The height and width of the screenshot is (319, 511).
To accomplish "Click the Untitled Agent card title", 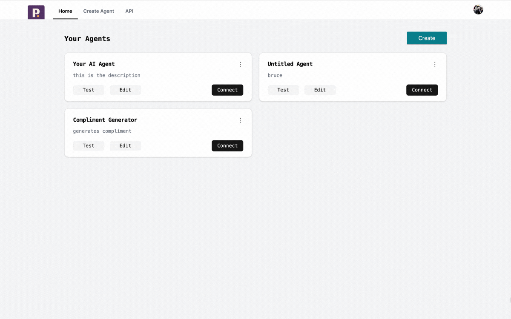I will pos(290,64).
